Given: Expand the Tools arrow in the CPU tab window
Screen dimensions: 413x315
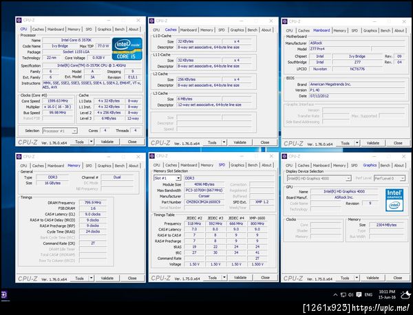Looking at the screenshot, I should 91,142.
